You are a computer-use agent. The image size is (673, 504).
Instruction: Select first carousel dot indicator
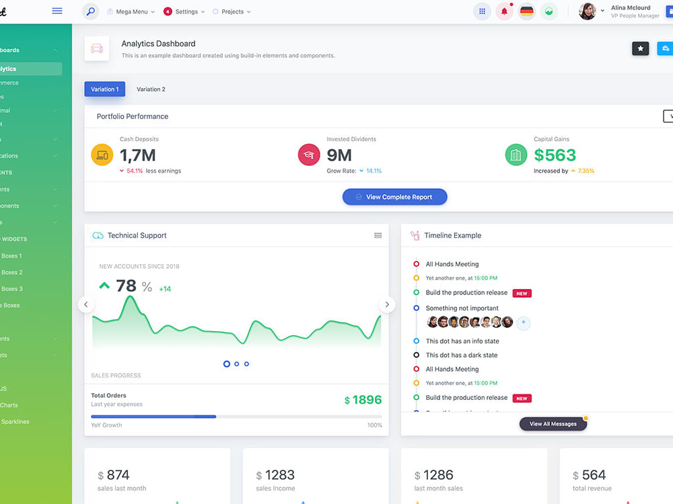(227, 364)
